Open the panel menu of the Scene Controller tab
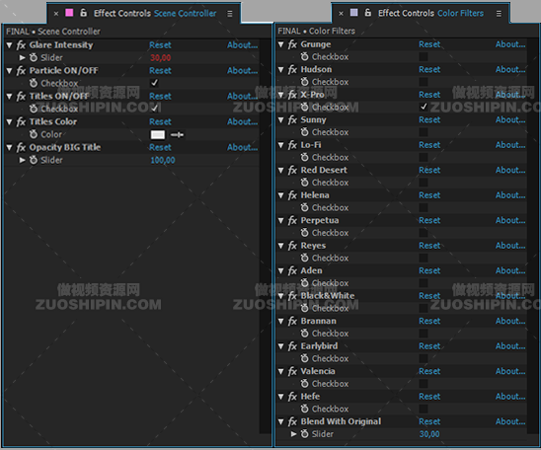This screenshot has width=541, height=450. pyautogui.click(x=230, y=14)
